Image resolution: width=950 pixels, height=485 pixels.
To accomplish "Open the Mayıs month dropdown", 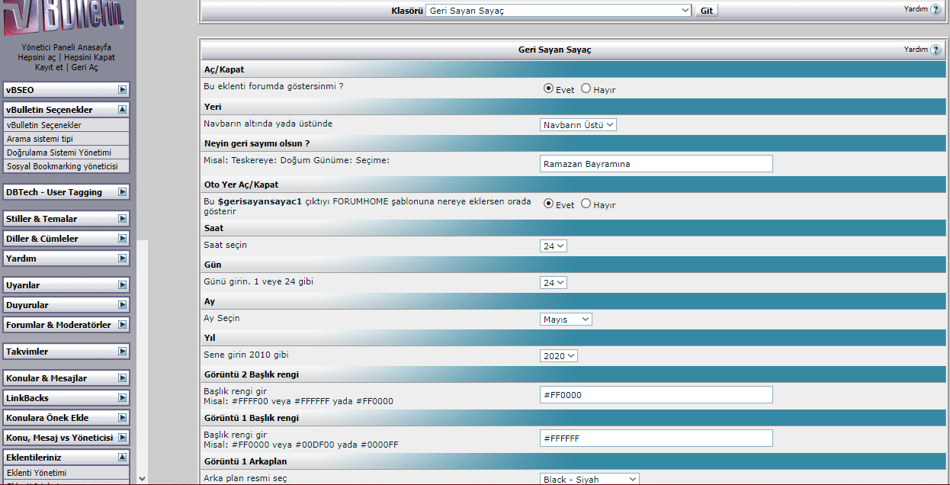I will 566,320.
